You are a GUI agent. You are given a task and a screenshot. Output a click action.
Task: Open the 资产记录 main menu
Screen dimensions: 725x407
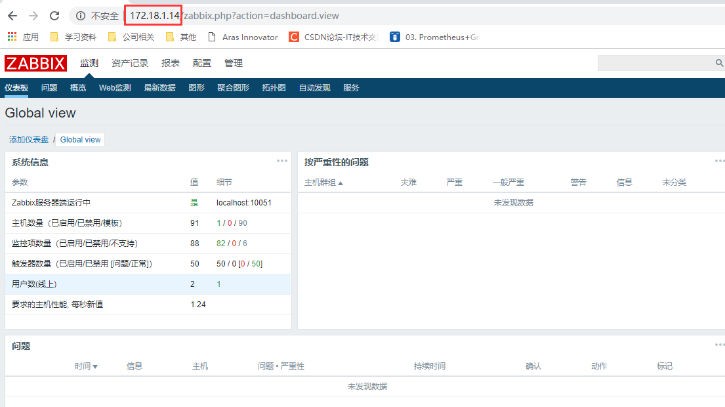coord(130,64)
